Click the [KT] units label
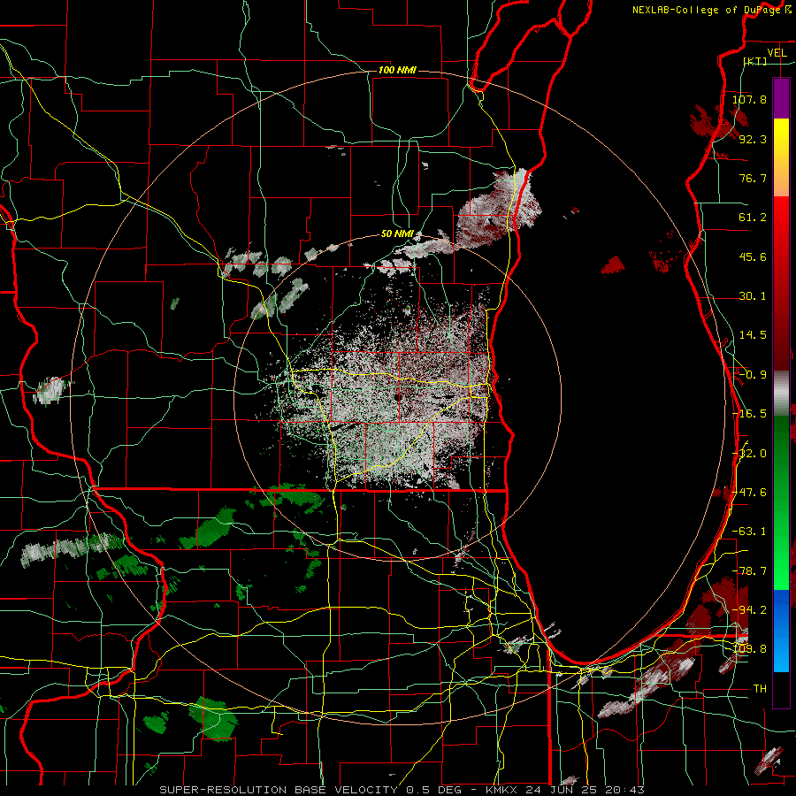This screenshot has height=796, width=796. [x=755, y=61]
